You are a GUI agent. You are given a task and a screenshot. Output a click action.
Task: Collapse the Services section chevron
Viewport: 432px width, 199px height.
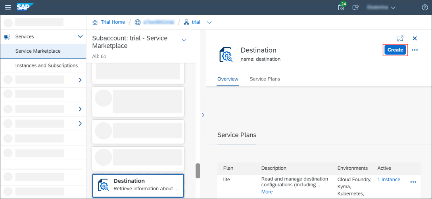click(80, 36)
